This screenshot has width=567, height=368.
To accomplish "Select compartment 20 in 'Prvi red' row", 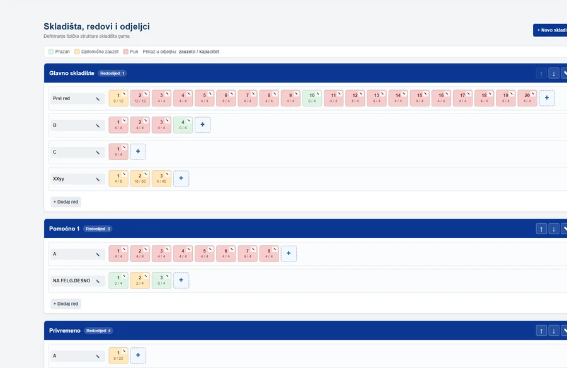I will pyautogui.click(x=527, y=98).
